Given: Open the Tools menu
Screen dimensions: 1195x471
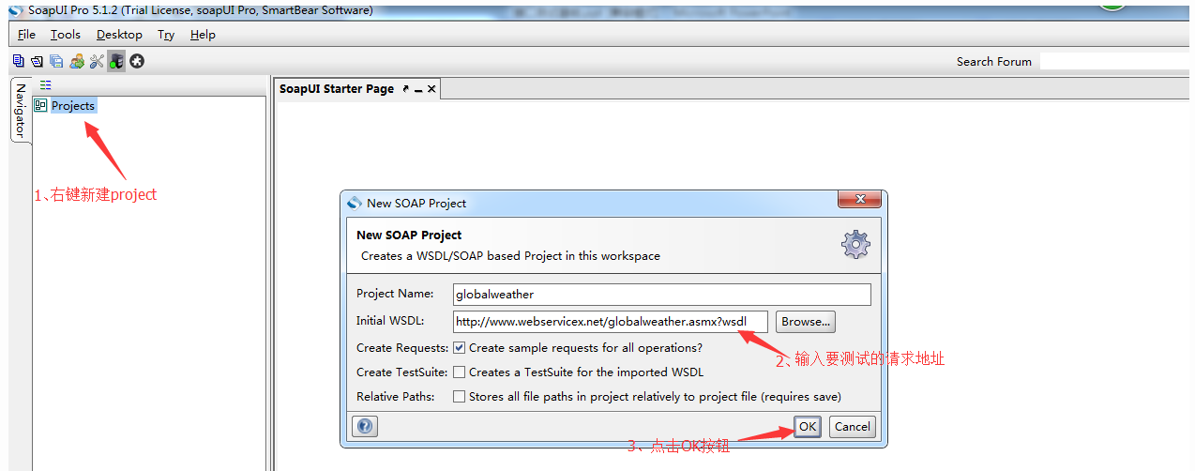Looking at the screenshot, I should coord(66,35).
